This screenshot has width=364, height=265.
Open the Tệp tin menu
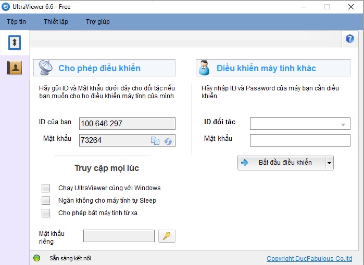16,21
